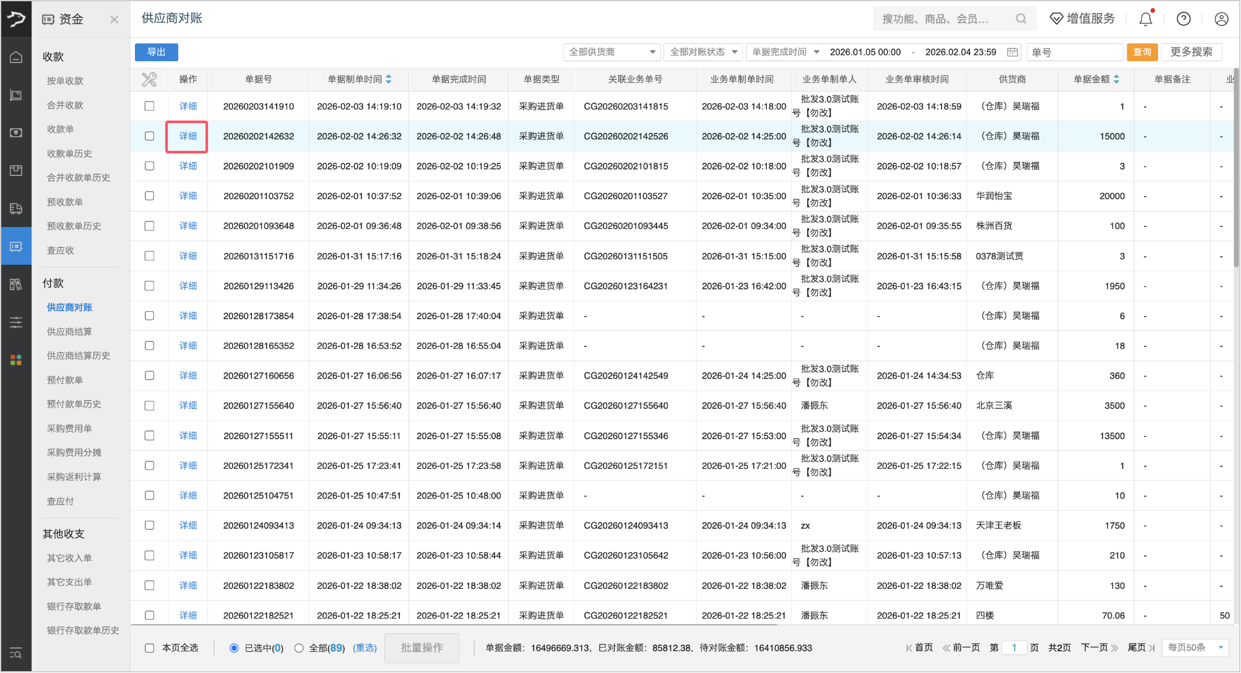Select 预付款单 menu item
Viewport: 1241px width, 673px height.
click(x=65, y=380)
